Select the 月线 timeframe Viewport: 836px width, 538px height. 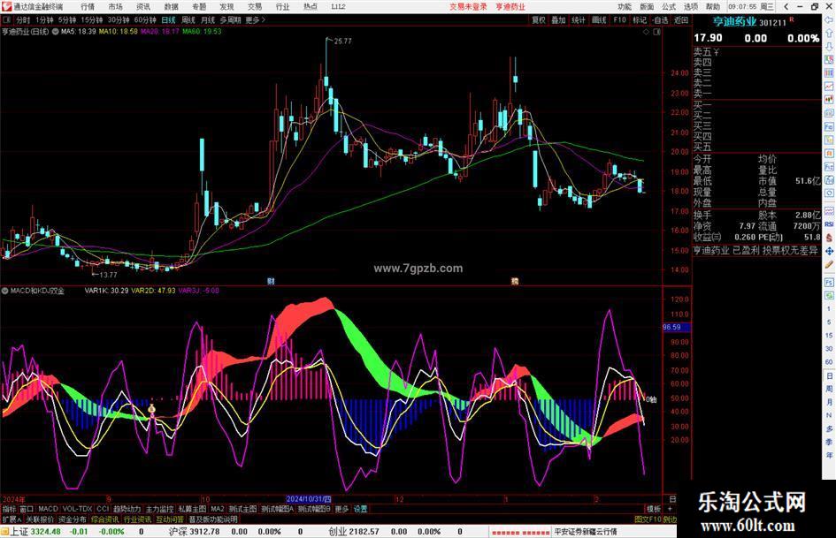207,19
